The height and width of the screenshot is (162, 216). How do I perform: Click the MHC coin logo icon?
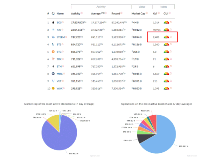pyautogui.click(x=53, y=74)
